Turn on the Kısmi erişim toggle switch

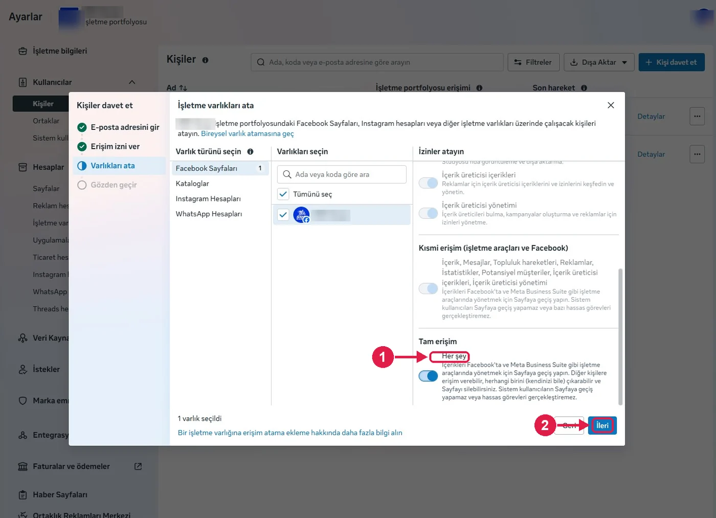[x=428, y=288]
